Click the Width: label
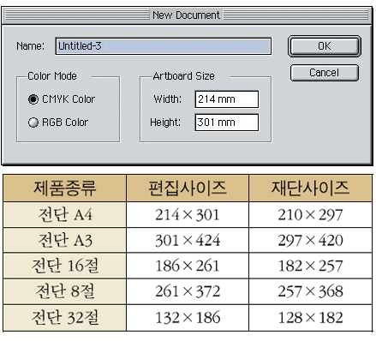Screen dimensions: 376x341 tap(168, 99)
